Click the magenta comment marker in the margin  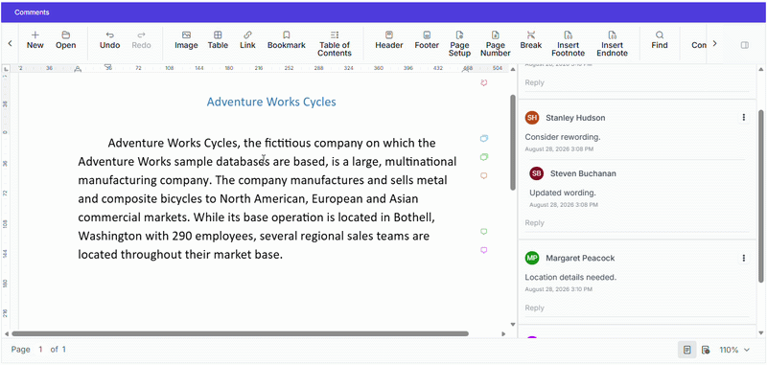(x=484, y=250)
